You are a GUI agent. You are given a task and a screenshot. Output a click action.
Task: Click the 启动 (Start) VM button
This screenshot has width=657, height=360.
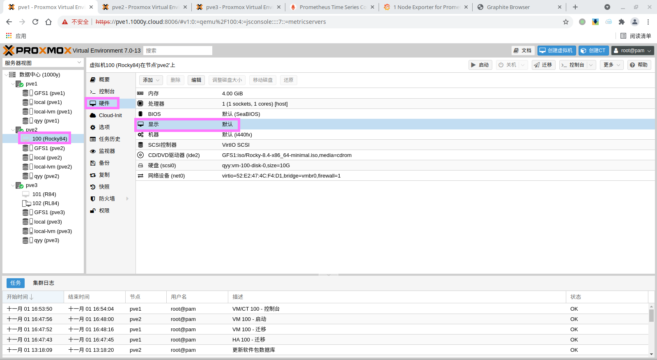point(480,65)
